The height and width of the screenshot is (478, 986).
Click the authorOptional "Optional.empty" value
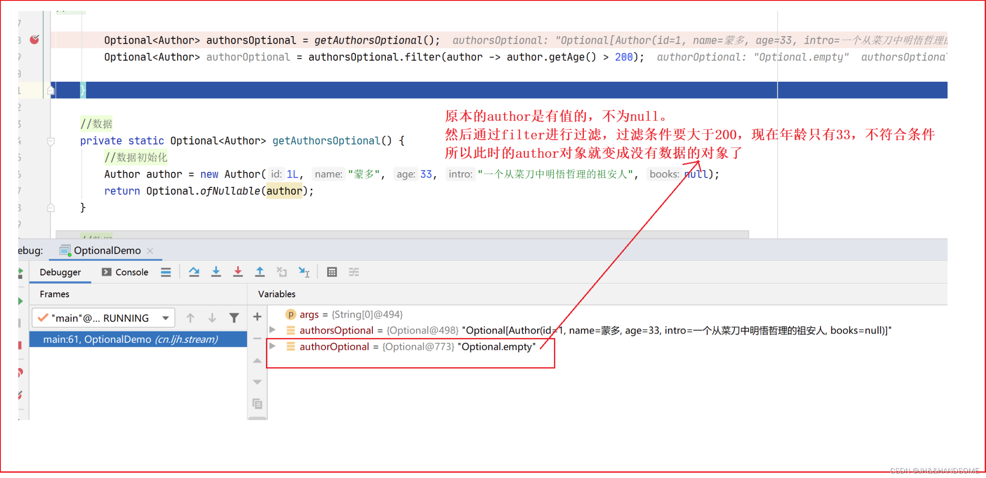click(497, 347)
